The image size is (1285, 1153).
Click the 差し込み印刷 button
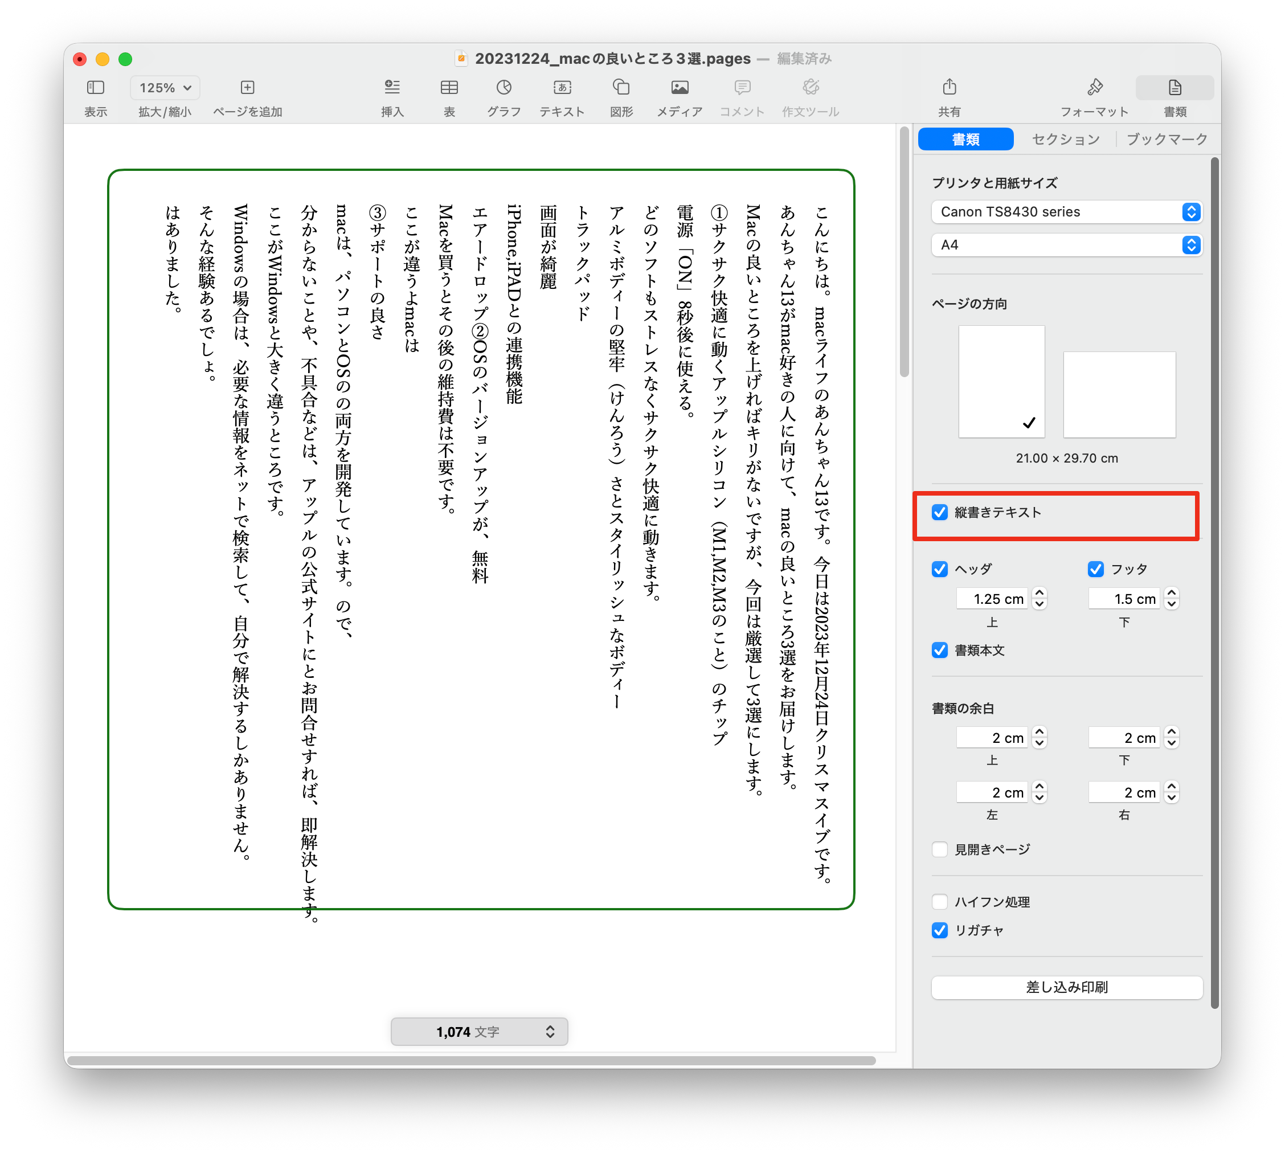1066,987
